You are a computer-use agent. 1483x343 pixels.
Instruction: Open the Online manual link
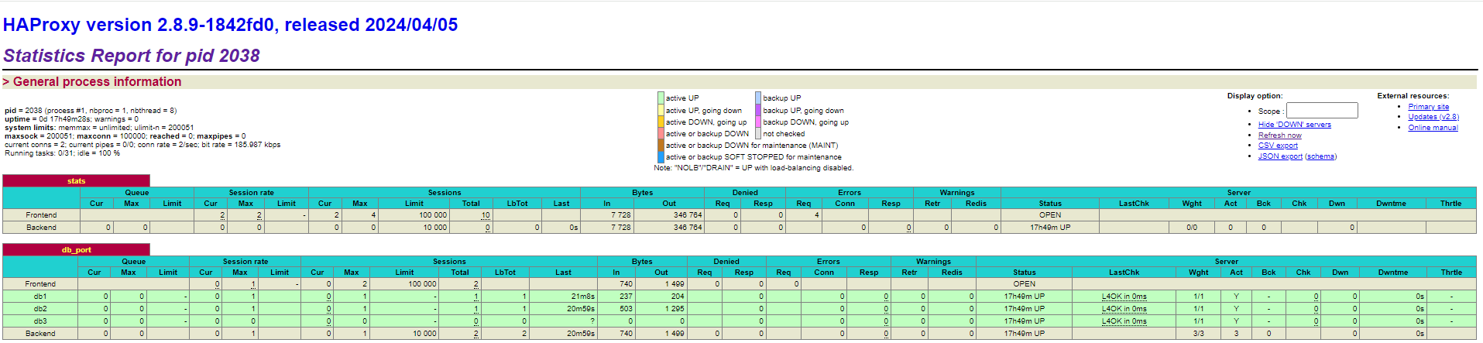pos(1433,128)
